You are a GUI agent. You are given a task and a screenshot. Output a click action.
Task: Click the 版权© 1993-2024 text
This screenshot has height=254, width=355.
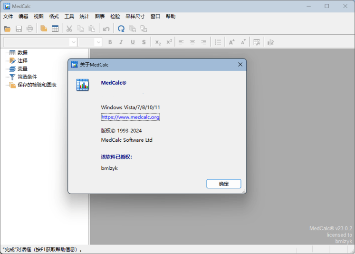pos(121,131)
